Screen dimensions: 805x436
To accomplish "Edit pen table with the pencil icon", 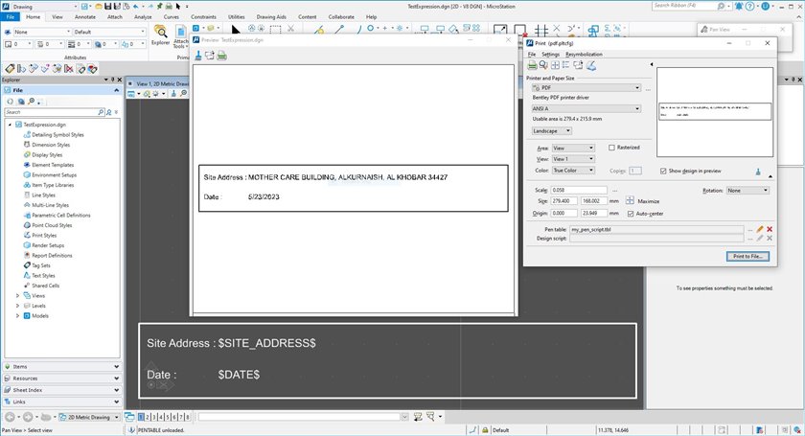I will [x=760, y=230].
